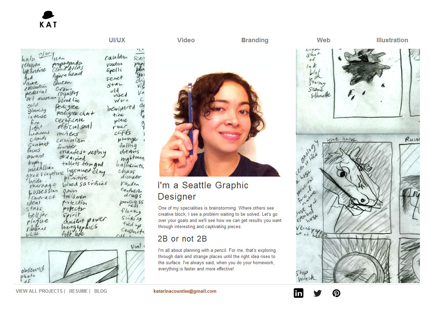
Task: Click the katarinacountiss@gmail.com email link
Action: tap(185, 291)
